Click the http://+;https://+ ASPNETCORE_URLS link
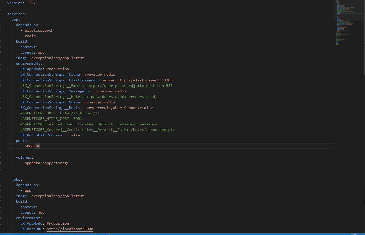365x235 pixels. 80,113
